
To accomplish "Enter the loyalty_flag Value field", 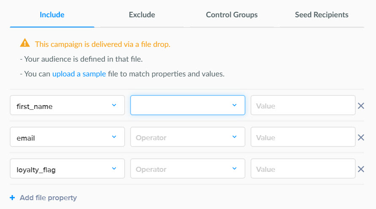I will (302, 169).
